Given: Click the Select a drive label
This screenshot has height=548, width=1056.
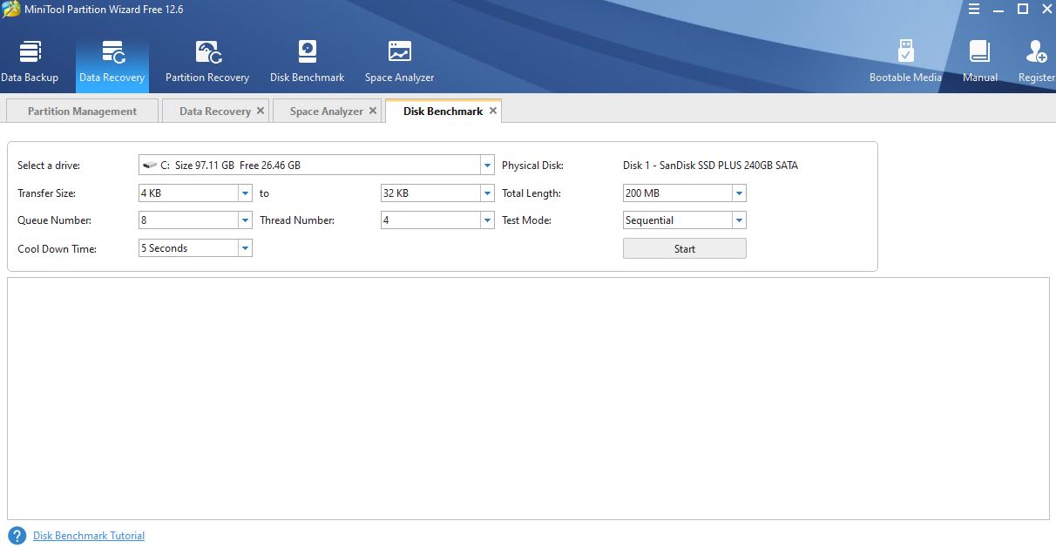Looking at the screenshot, I should point(49,166).
